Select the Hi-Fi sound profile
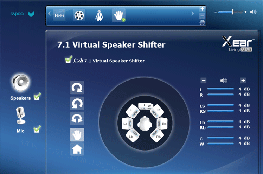Image resolution: width=263 pixels, height=174 pixels. 59,15
